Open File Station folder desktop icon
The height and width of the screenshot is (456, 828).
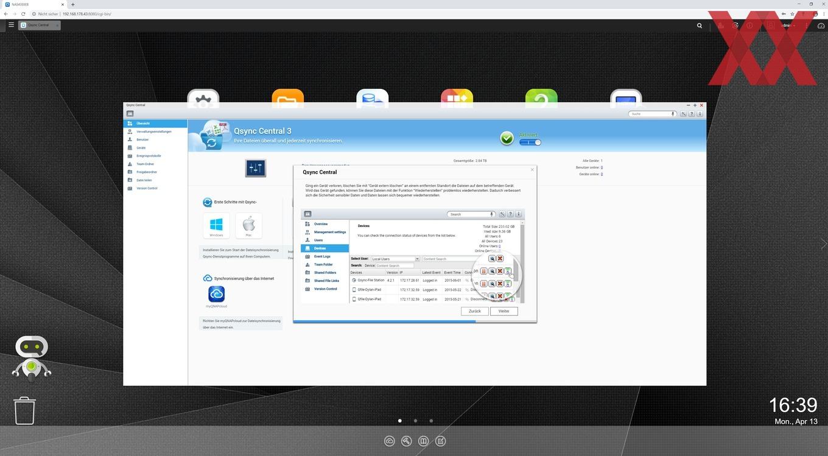tap(288, 98)
